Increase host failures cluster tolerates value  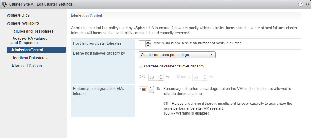click(148, 42)
